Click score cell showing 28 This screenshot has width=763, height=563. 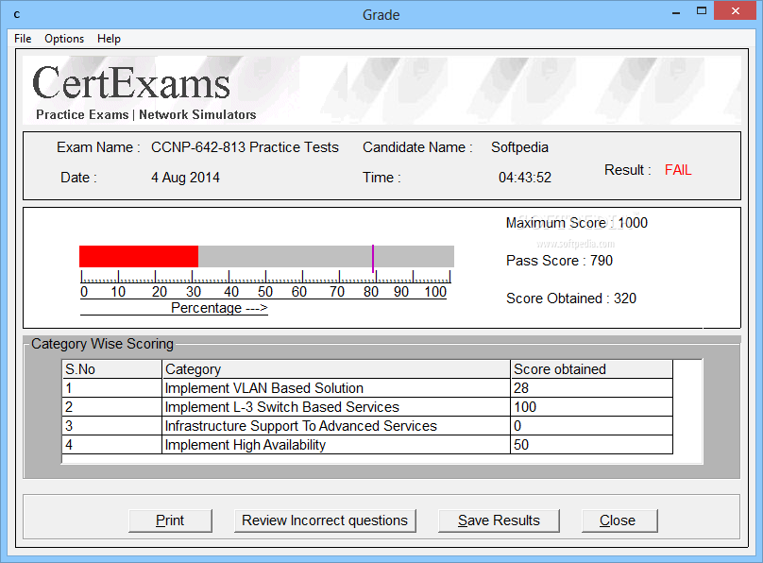[592, 388]
